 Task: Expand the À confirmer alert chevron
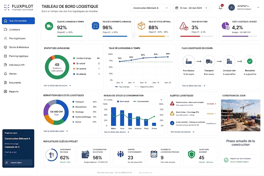(216, 123)
